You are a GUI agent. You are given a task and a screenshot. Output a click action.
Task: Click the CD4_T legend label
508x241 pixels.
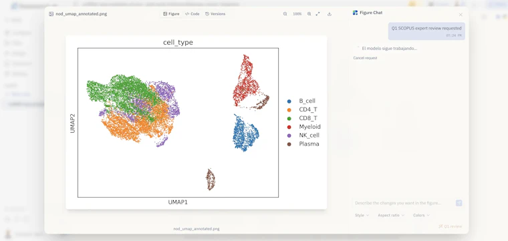point(308,109)
